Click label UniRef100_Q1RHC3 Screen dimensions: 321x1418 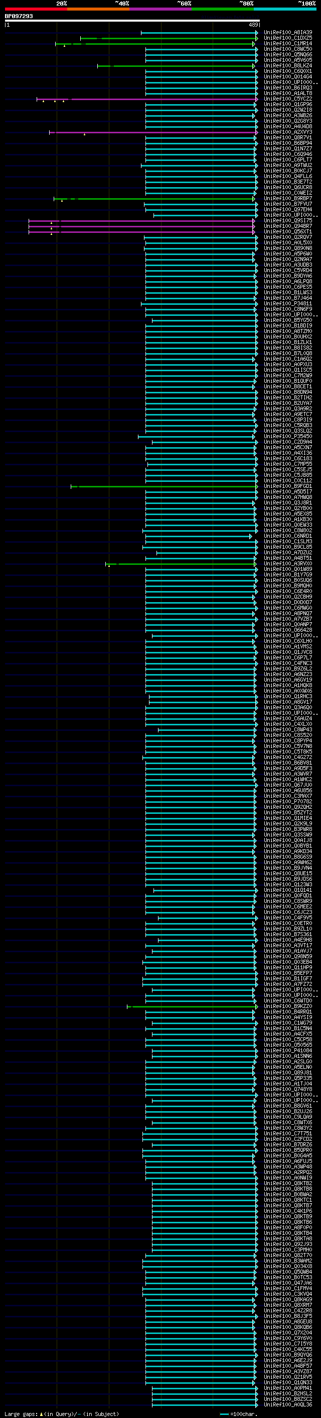pyautogui.click(x=287, y=696)
